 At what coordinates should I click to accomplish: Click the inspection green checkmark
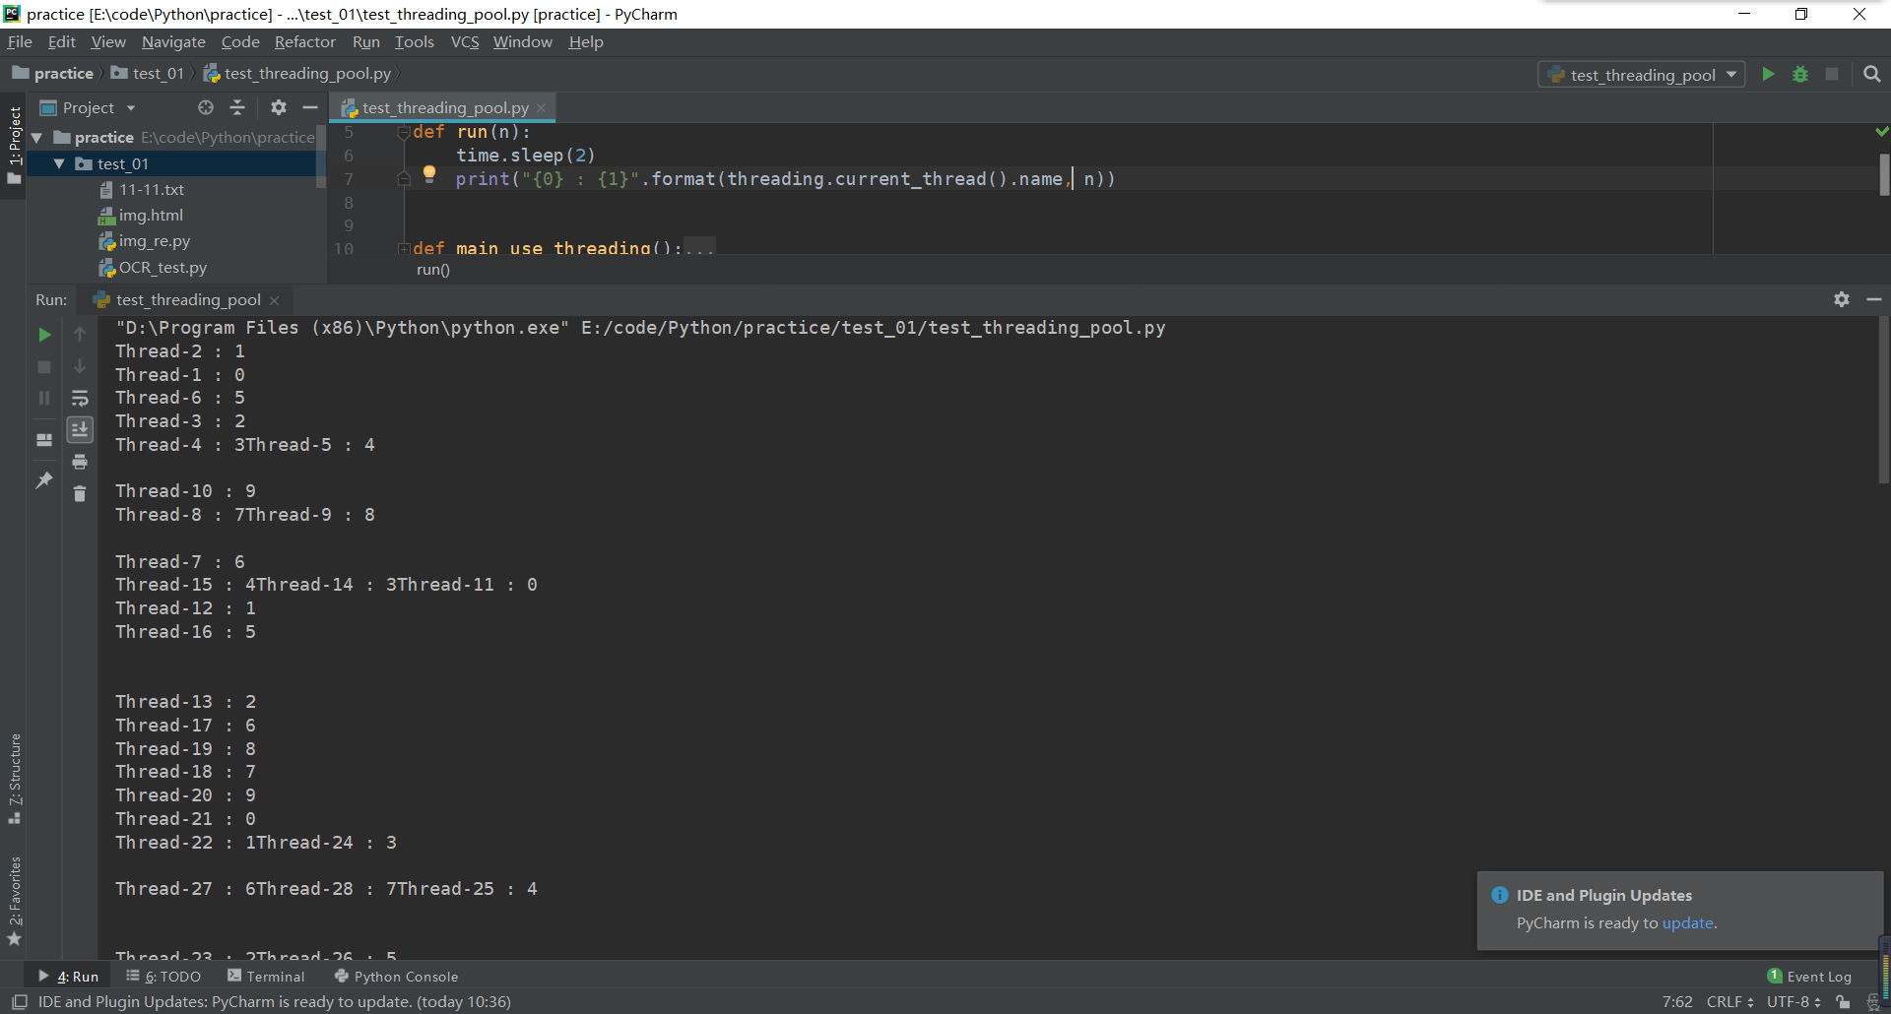pos(1882,131)
